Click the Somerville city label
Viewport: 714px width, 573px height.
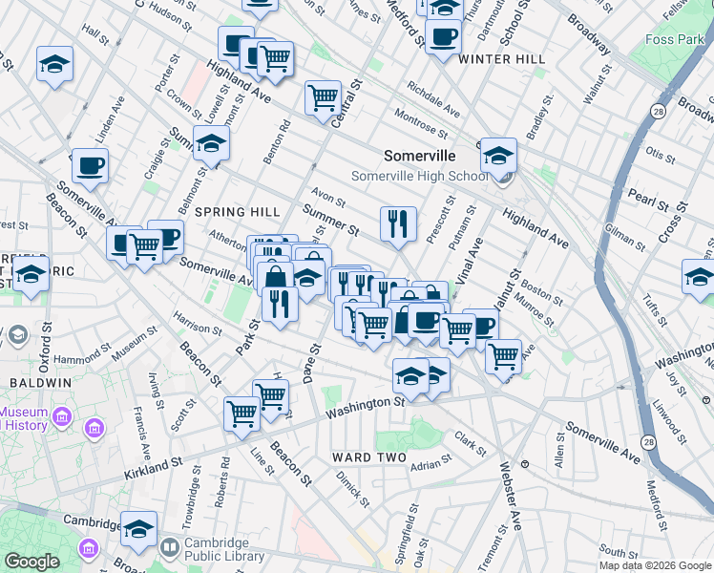point(419,157)
